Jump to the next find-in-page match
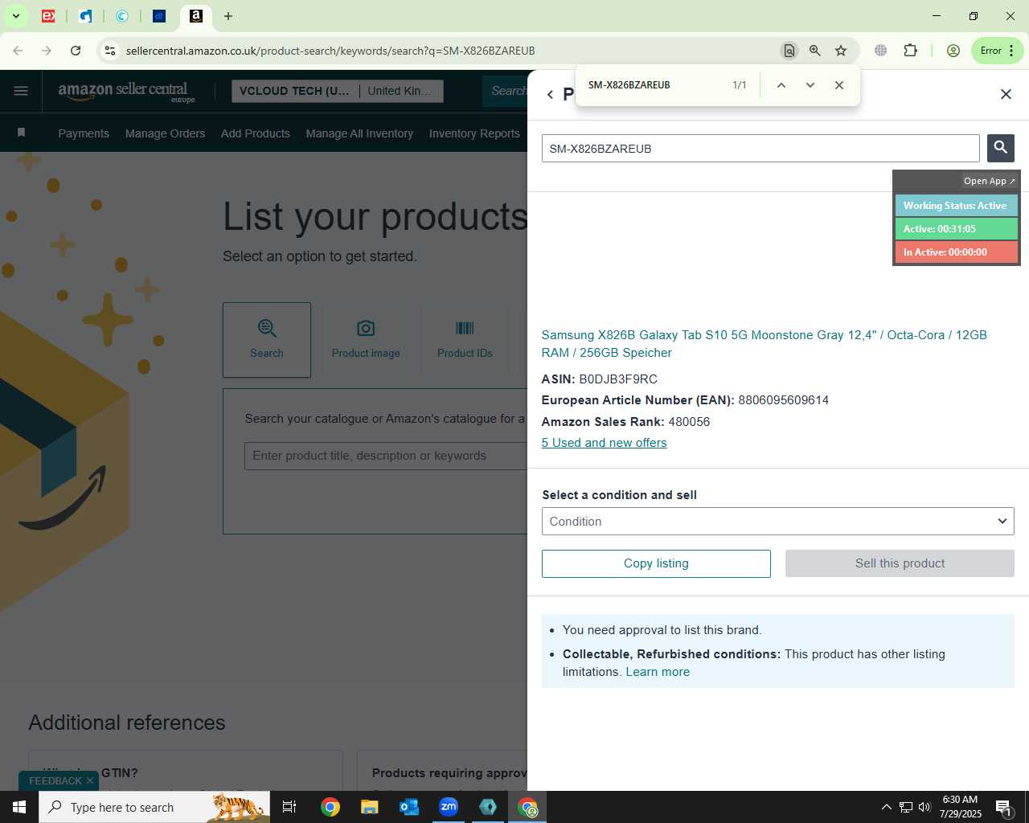1029x823 pixels. (x=810, y=85)
